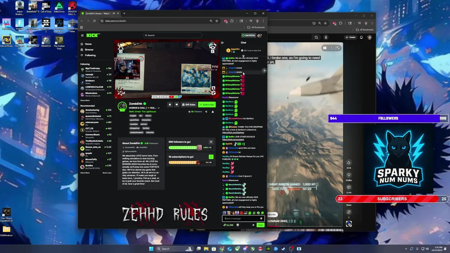Open Following in Kick sidebar
This screenshot has width=450, height=253.
click(x=88, y=55)
